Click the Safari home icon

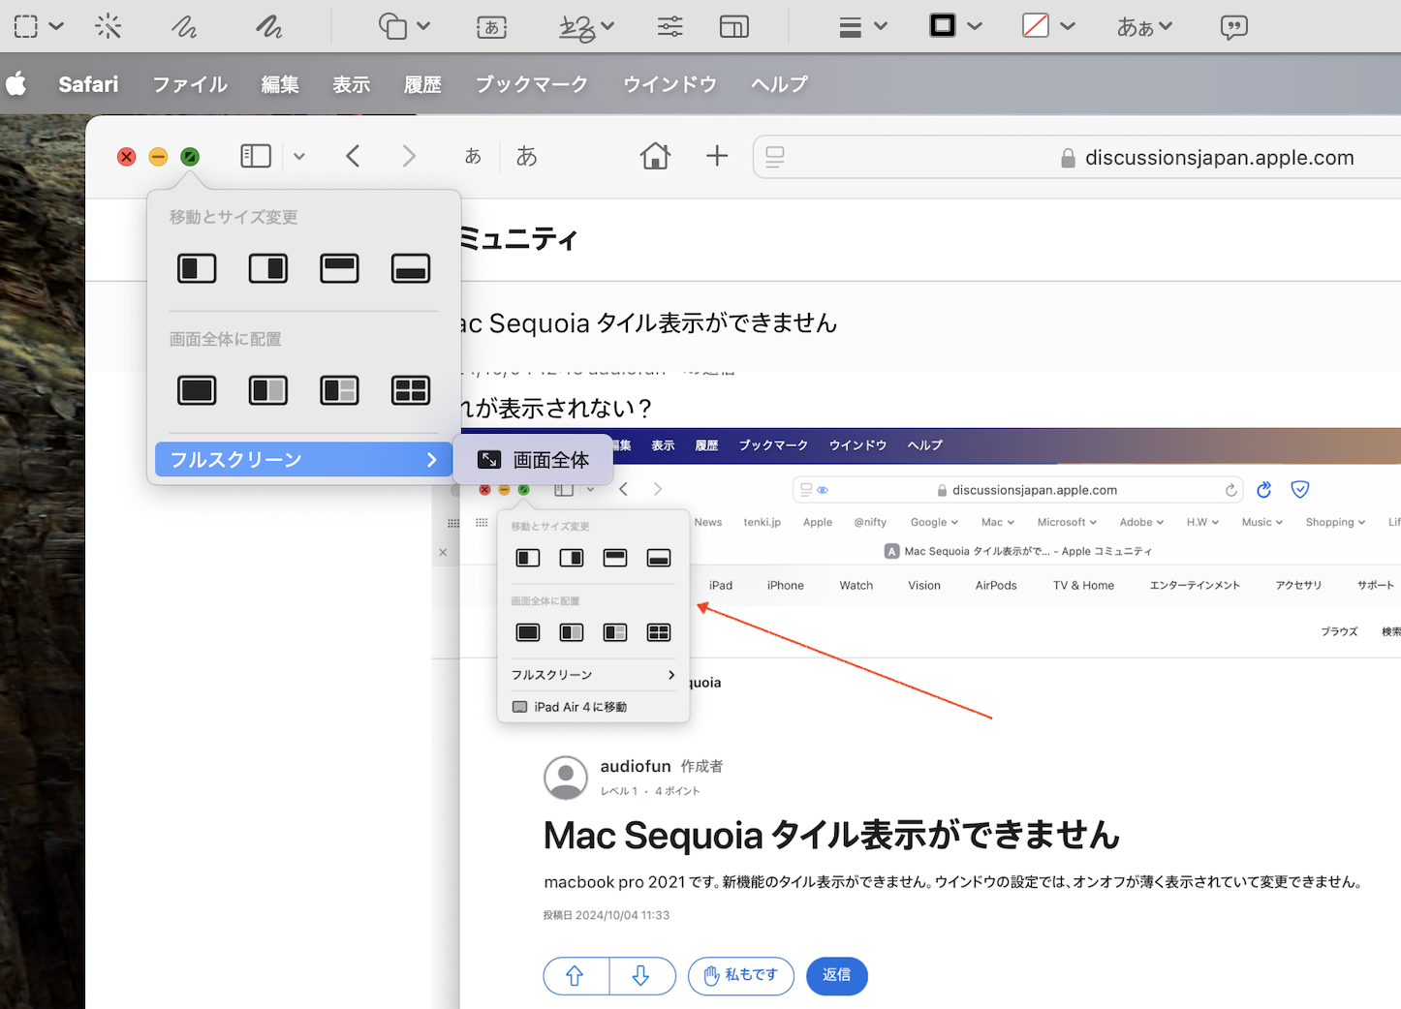coord(655,156)
